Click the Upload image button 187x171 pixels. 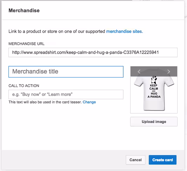click(154, 122)
